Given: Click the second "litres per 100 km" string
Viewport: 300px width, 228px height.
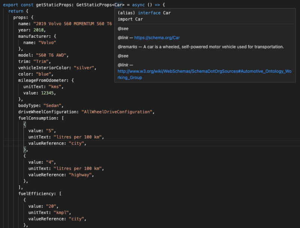Looking at the screenshot, I should coord(78,168).
